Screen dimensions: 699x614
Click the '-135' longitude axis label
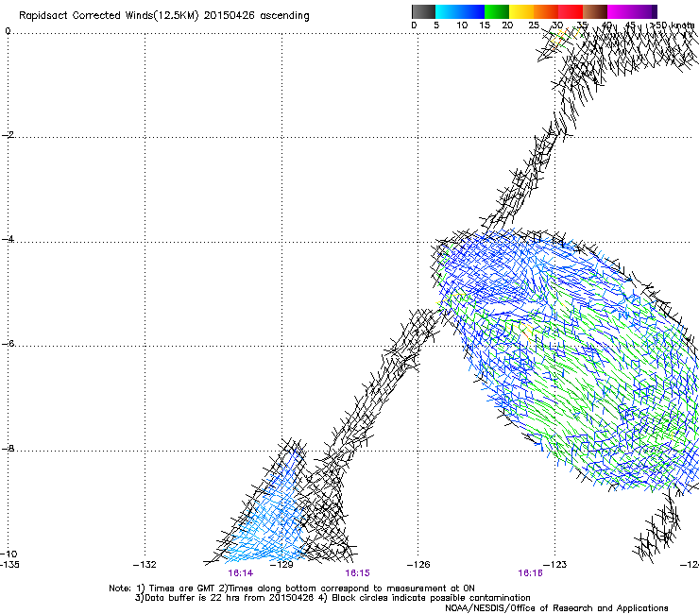(x=9, y=565)
